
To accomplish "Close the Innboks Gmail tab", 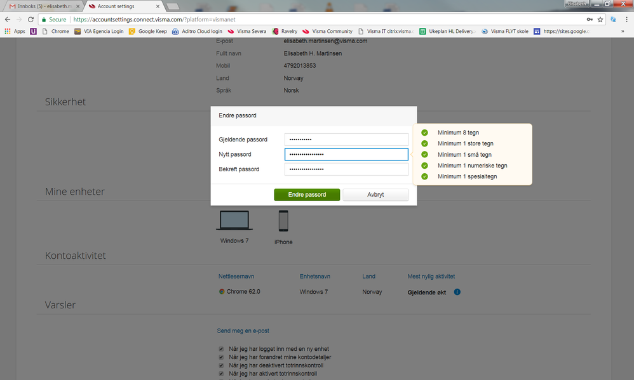I will 78,6.
